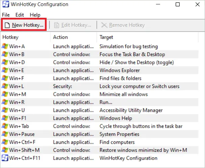
Task: Click 'Minimize all windows' target
Action: pyautogui.click(x=124, y=94)
